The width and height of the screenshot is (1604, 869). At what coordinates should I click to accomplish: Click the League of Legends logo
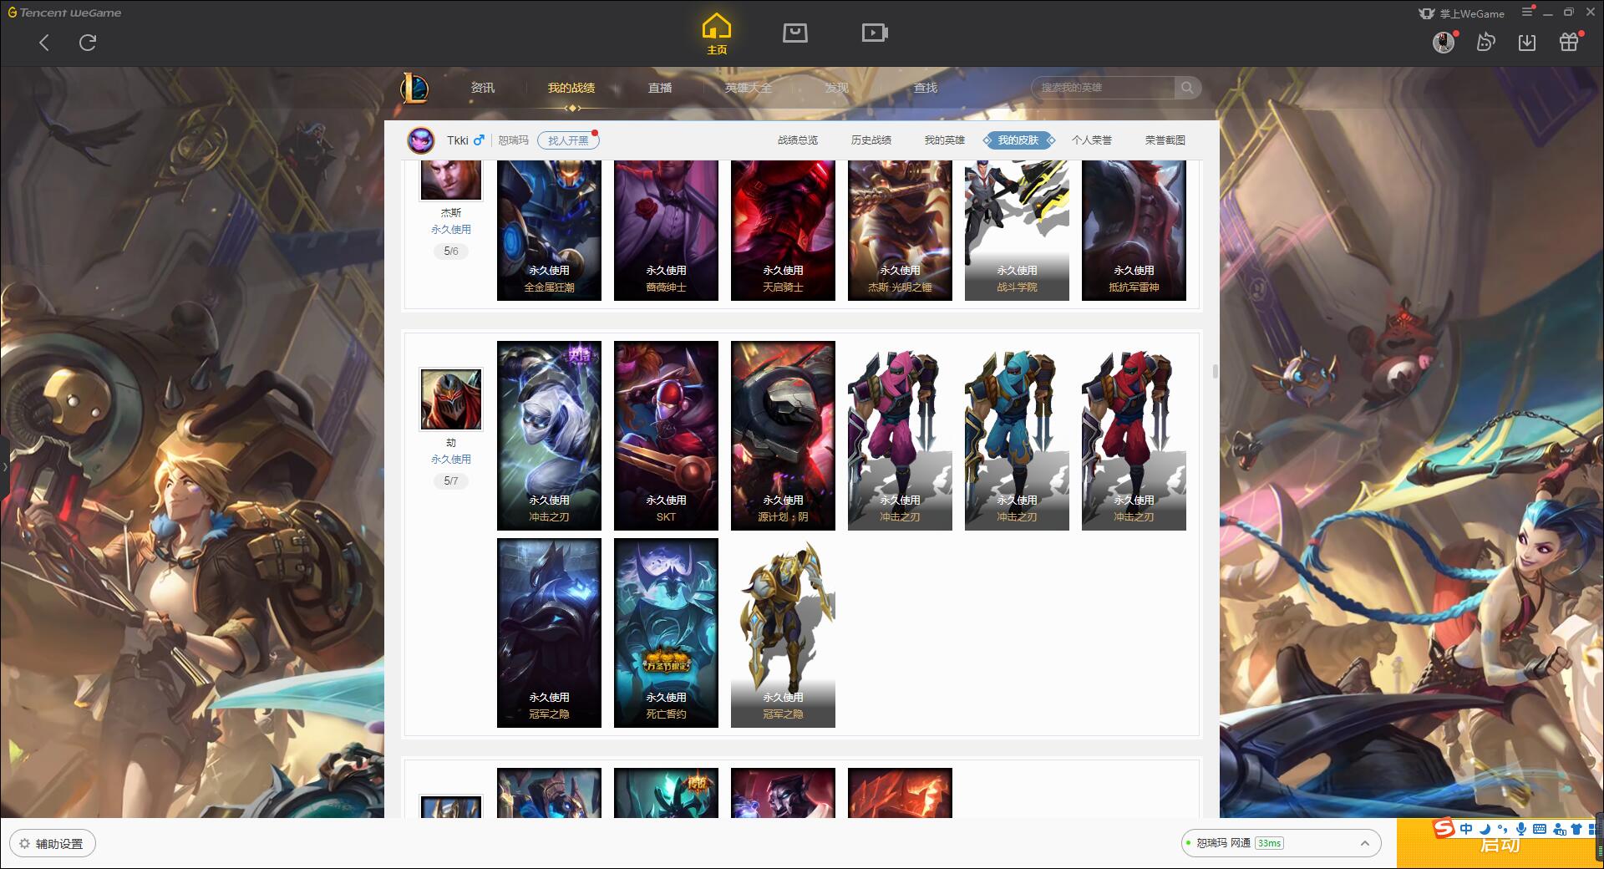(x=414, y=87)
